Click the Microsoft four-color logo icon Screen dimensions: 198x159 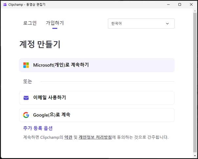coord(26,65)
